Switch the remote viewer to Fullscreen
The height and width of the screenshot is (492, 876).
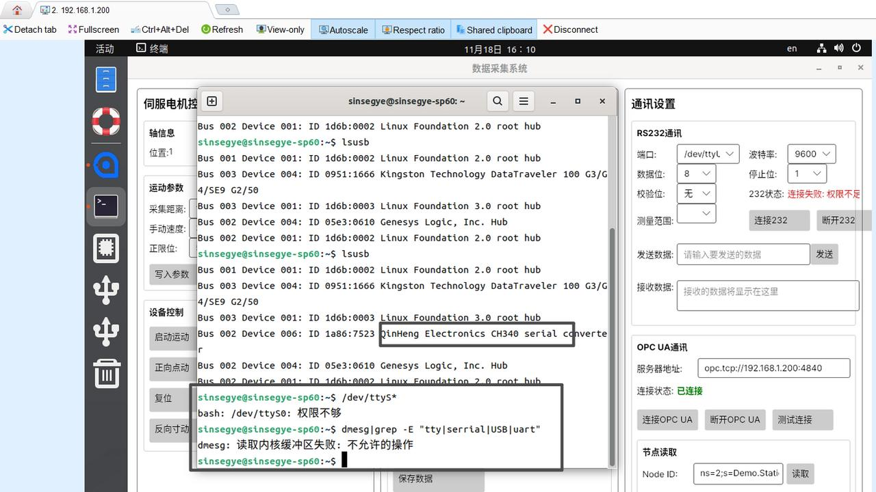[94, 29]
